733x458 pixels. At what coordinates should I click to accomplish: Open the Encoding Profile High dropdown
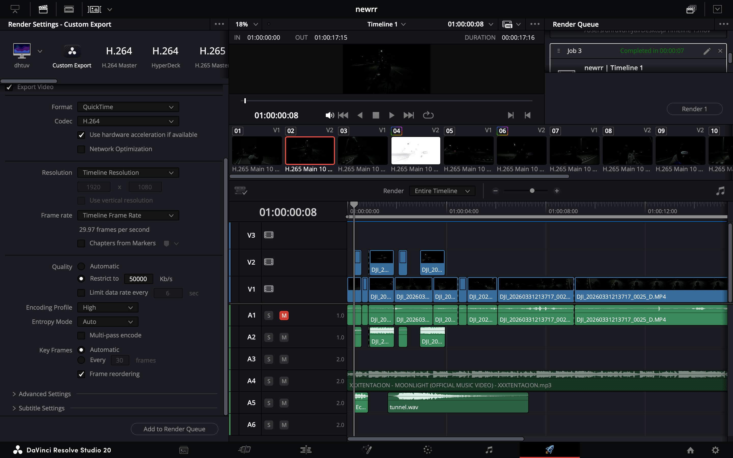[108, 307]
